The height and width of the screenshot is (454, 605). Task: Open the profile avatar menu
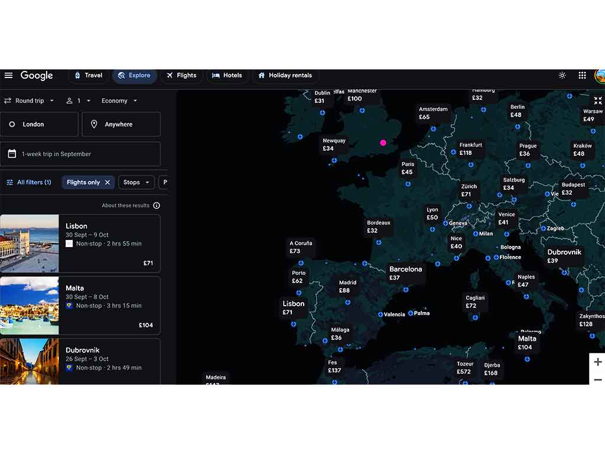click(x=600, y=76)
